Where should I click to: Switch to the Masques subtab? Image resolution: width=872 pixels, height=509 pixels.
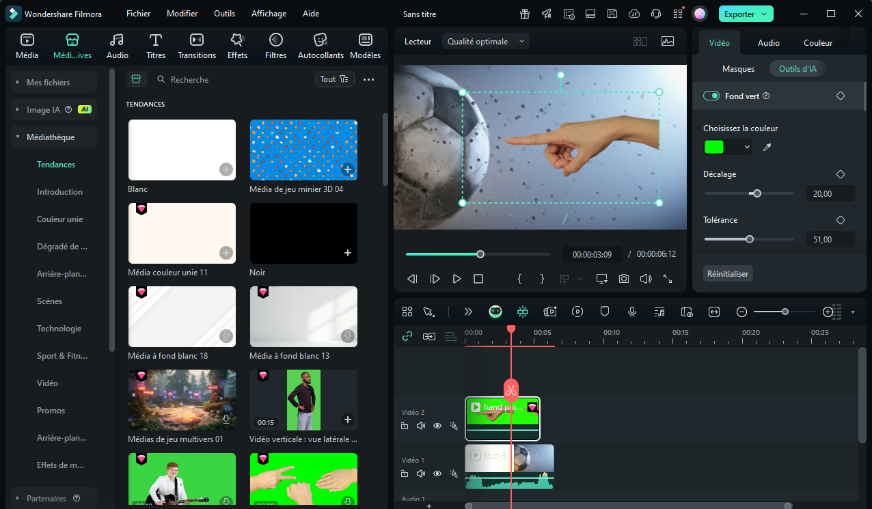pyautogui.click(x=739, y=68)
